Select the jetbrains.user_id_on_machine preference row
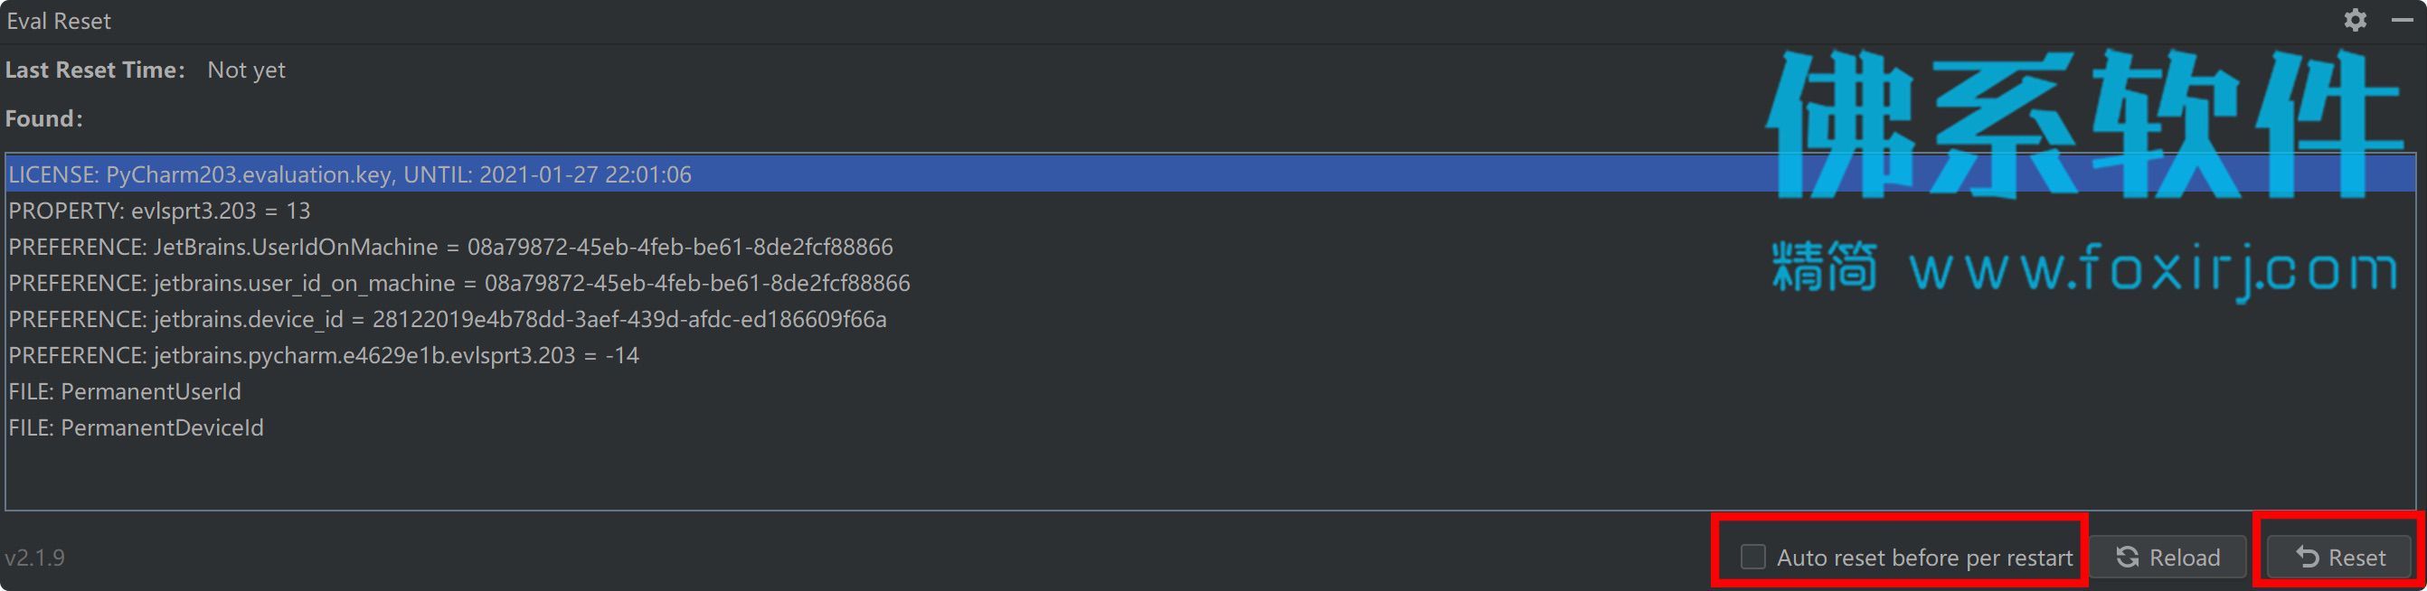2427x591 pixels. coord(1211,282)
